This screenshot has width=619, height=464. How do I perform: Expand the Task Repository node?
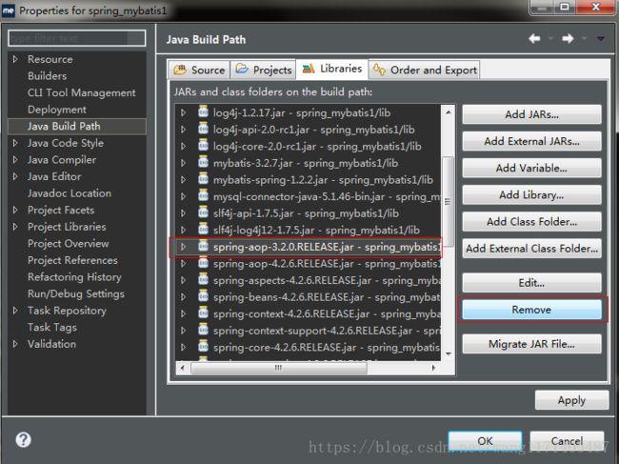[x=15, y=311]
